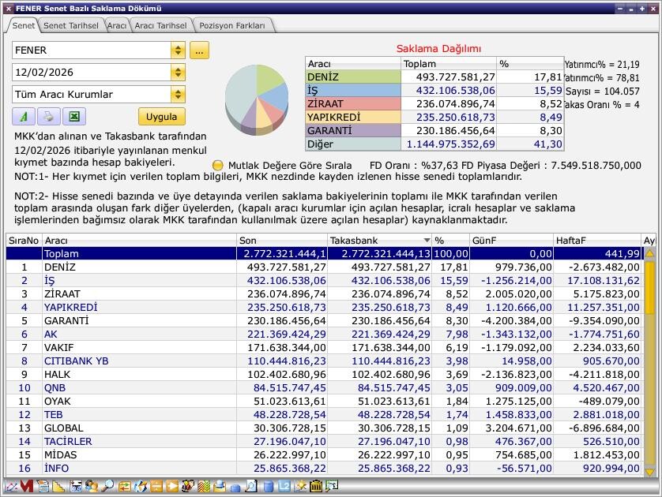Switch to the Senet Tarihsel tab
Image resolution: width=662 pixels, height=497 pixels.
coord(70,25)
